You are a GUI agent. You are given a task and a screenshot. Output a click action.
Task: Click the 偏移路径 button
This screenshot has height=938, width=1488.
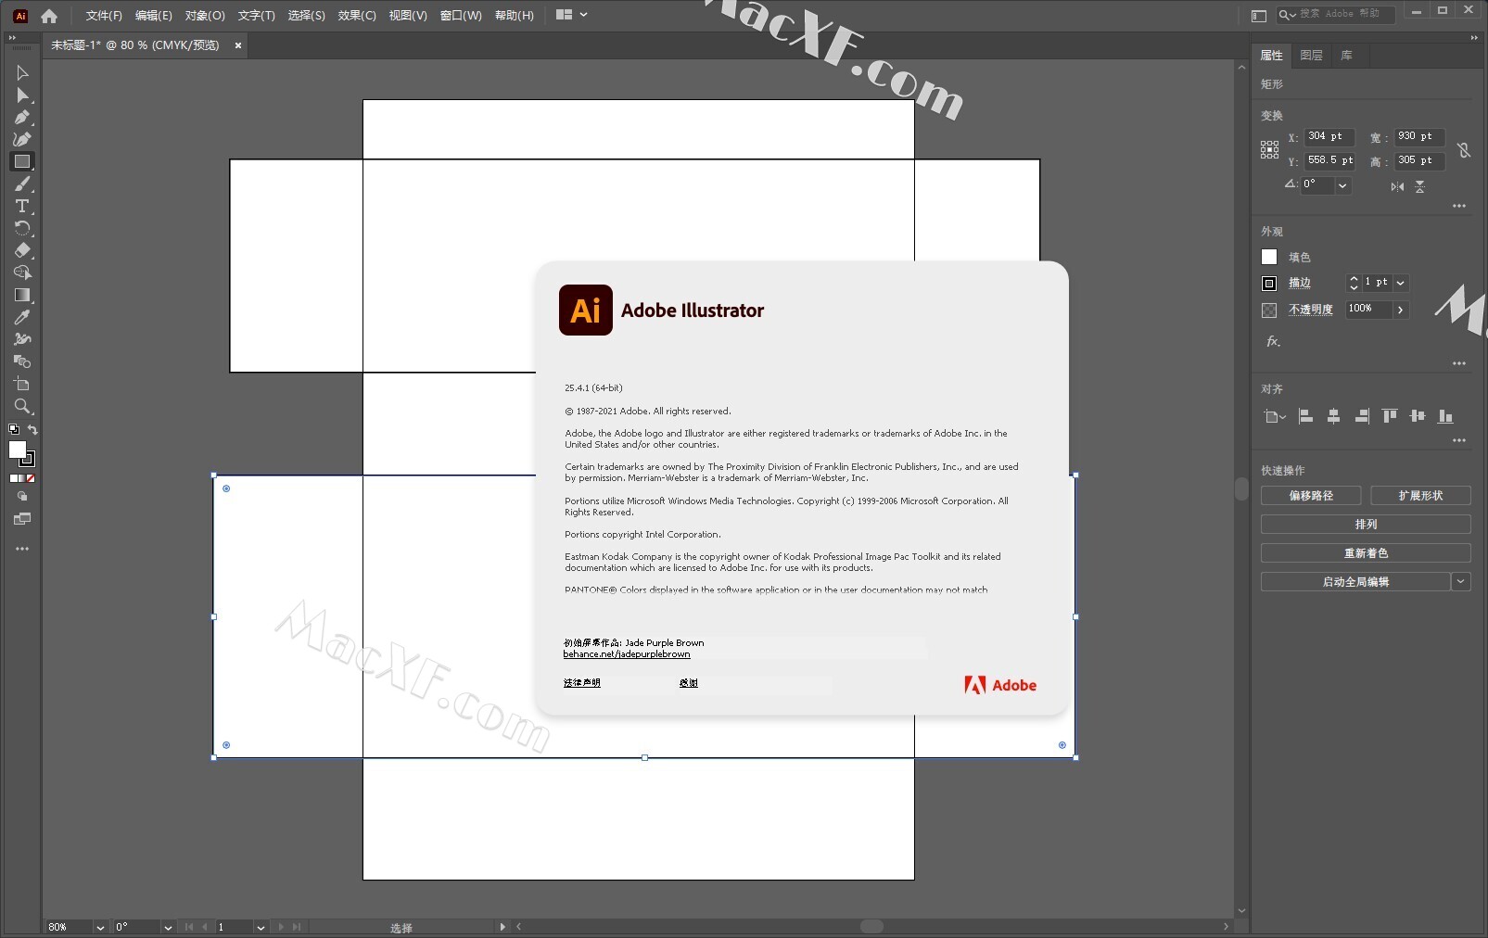(1311, 496)
